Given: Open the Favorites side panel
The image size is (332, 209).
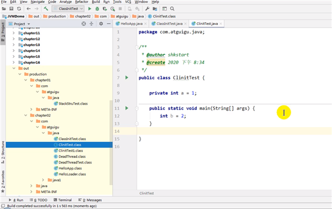Looking at the screenshot, I should (3, 181).
